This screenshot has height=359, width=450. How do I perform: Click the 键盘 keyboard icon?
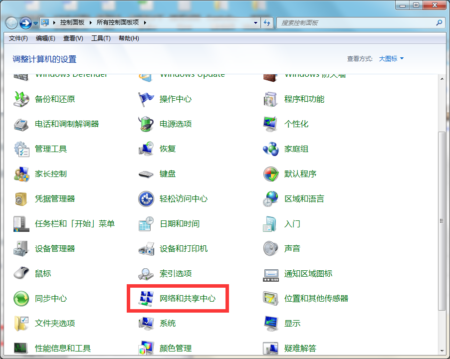point(146,174)
